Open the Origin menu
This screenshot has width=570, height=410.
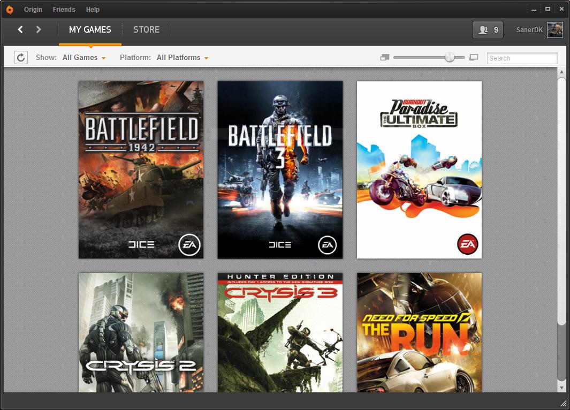tap(33, 10)
